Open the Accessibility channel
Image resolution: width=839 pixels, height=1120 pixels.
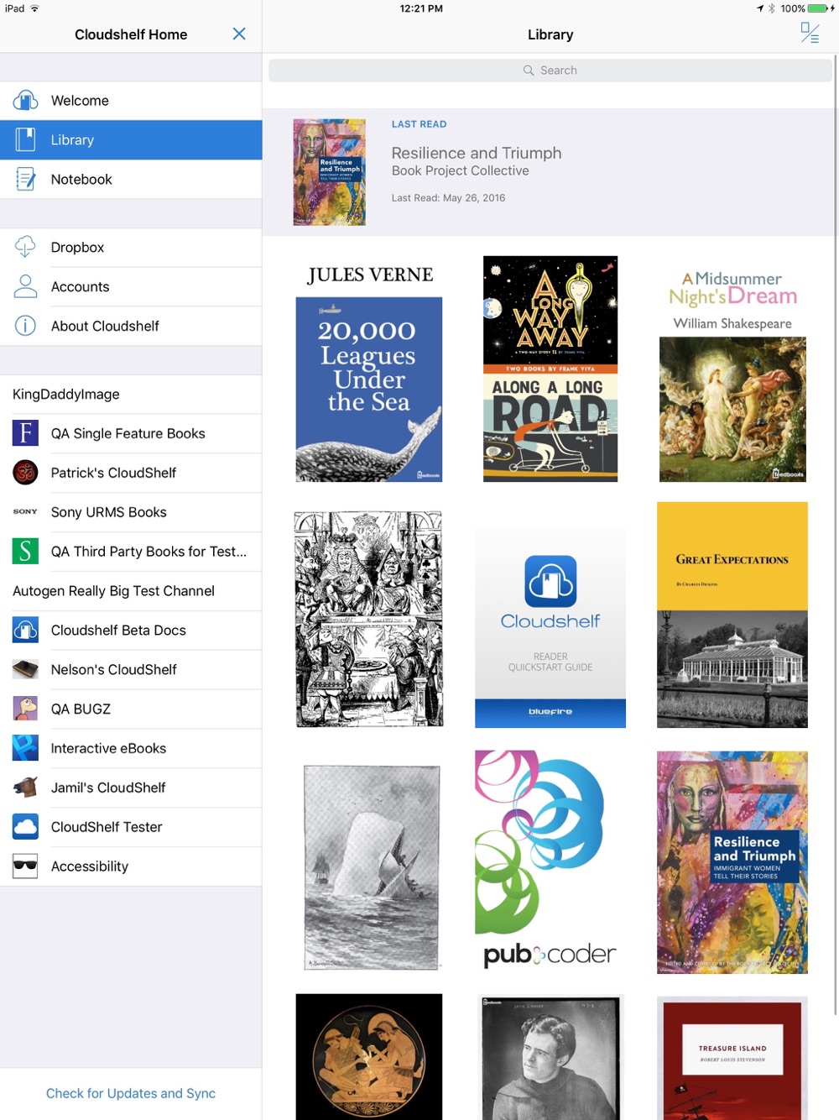131,866
